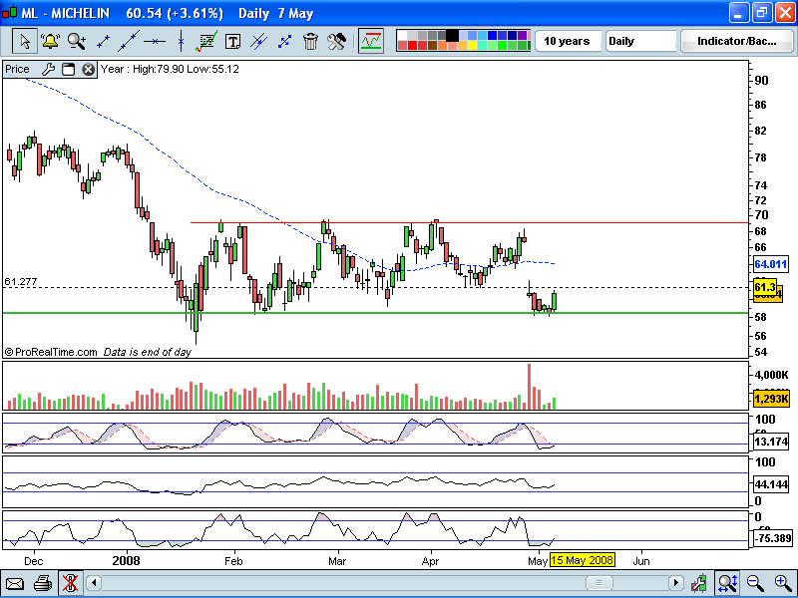This screenshot has width=798, height=598.
Task: Click the scrollbar left arrow
Action: point(94,583)
